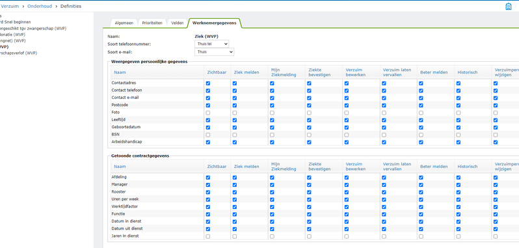The height and width of the screenshot is (248, 519).
Task: Uncheck Ziek melden for Manager
Action: point(235,185)
